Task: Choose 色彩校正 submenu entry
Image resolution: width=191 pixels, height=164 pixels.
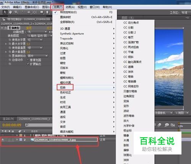Action: [84, 92]
